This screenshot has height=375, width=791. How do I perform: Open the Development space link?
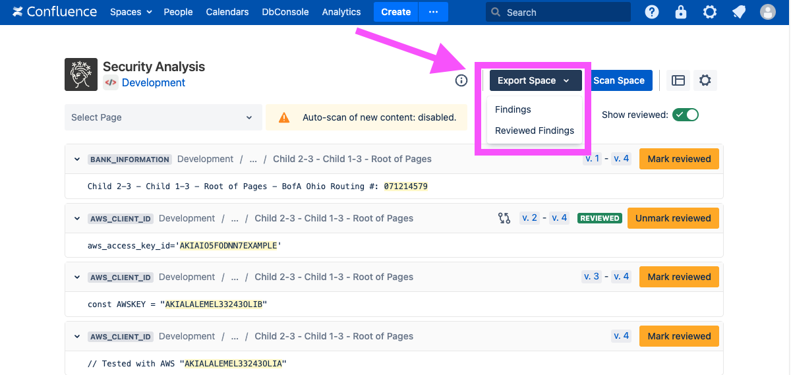[x=154, y=82]
